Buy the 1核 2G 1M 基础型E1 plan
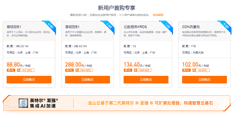This screenshot has height=119, width=237. [x=29, y=80]
